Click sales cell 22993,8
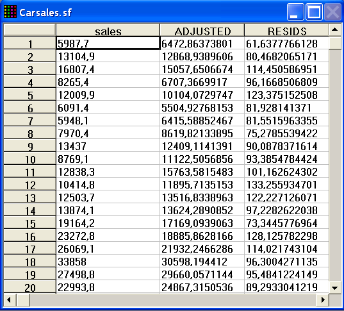Image resolution: width=344 pixels, height=311 pixels. pyautogui.click(x=108, y=287)
